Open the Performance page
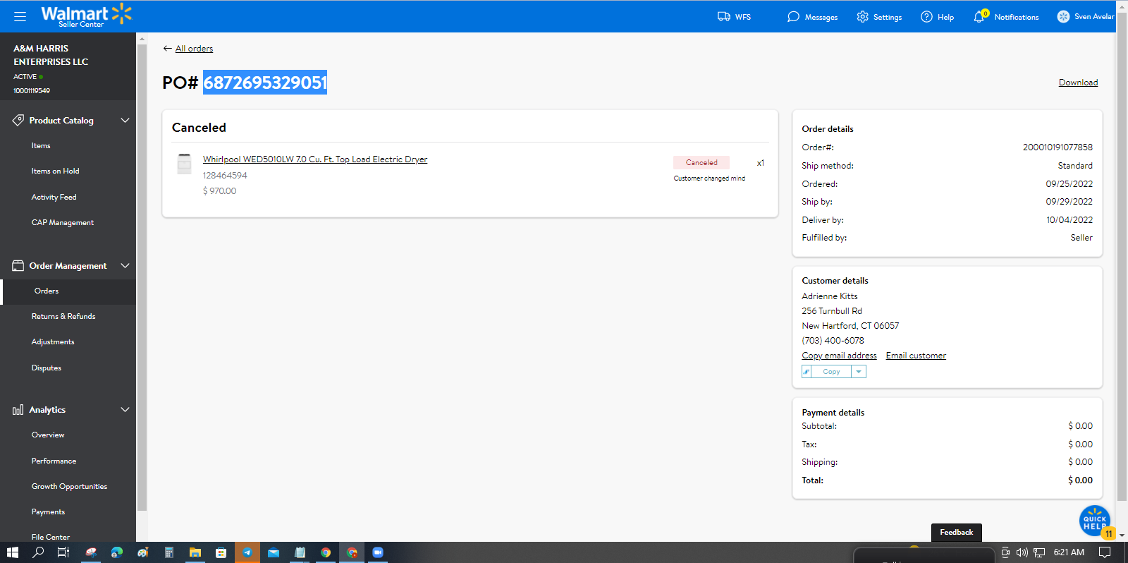The height and width of the screenshot is (563, 1128). click(54, 461)
